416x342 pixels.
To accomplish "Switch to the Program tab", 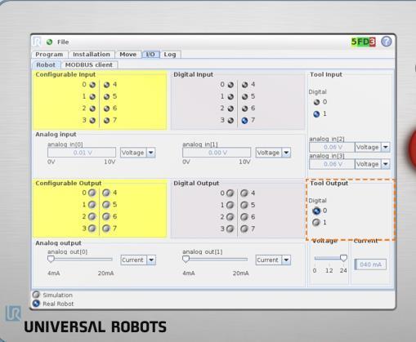I will [x=49, y=55].
